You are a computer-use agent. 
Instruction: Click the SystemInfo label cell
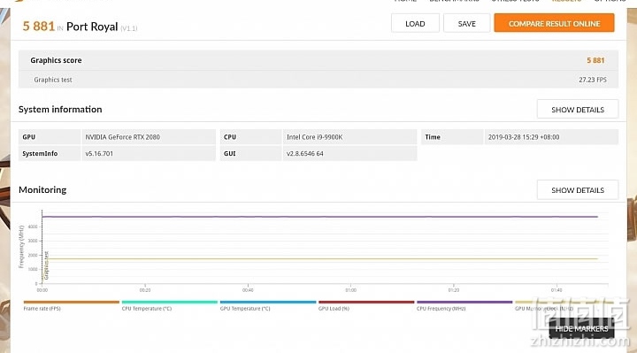[50, 154]
